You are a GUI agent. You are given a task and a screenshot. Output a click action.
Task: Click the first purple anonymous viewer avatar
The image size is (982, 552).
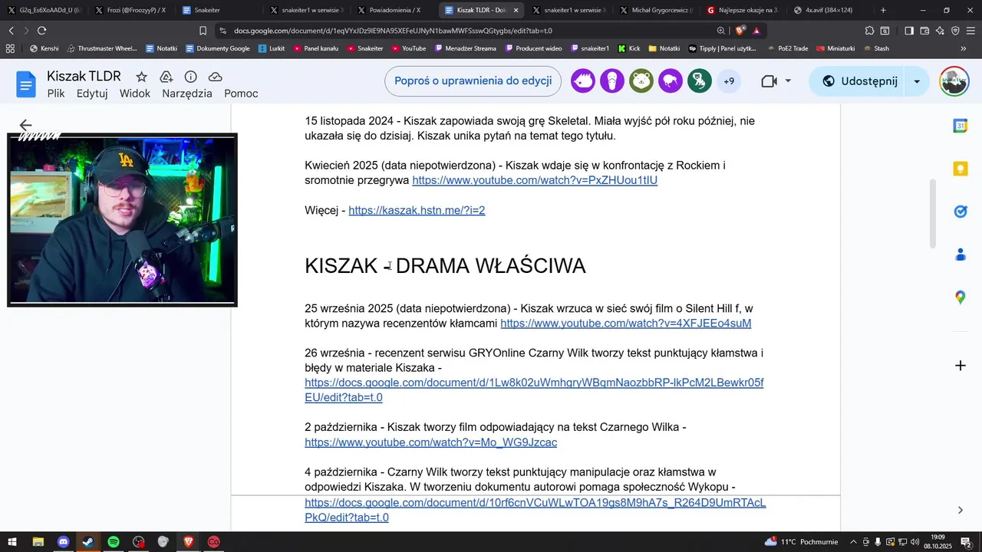tap(583, 81)
